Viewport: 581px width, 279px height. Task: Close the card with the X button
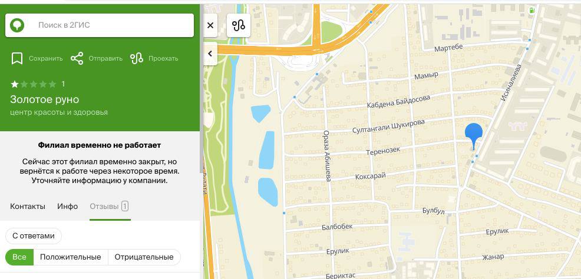point(210,25)
